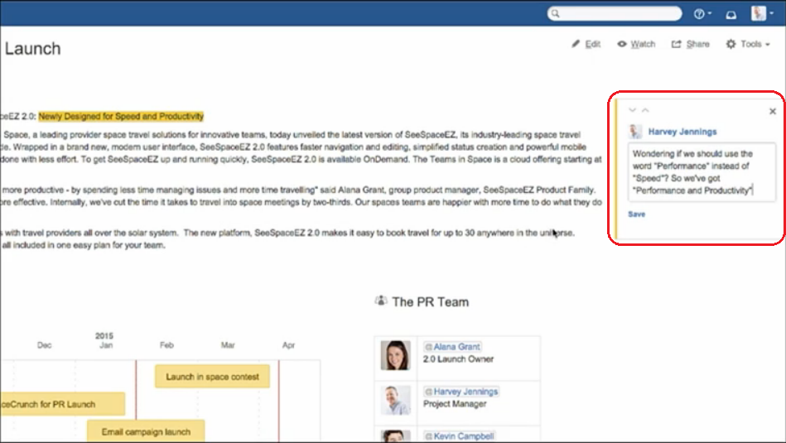Go to previous comment with up chevron

(x=645, y=110)
